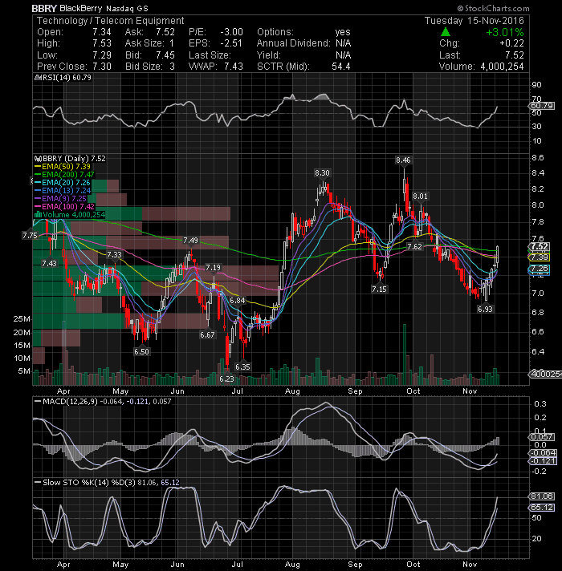Click the green up-triangle change indicator
562x571 pixels.
445,32
